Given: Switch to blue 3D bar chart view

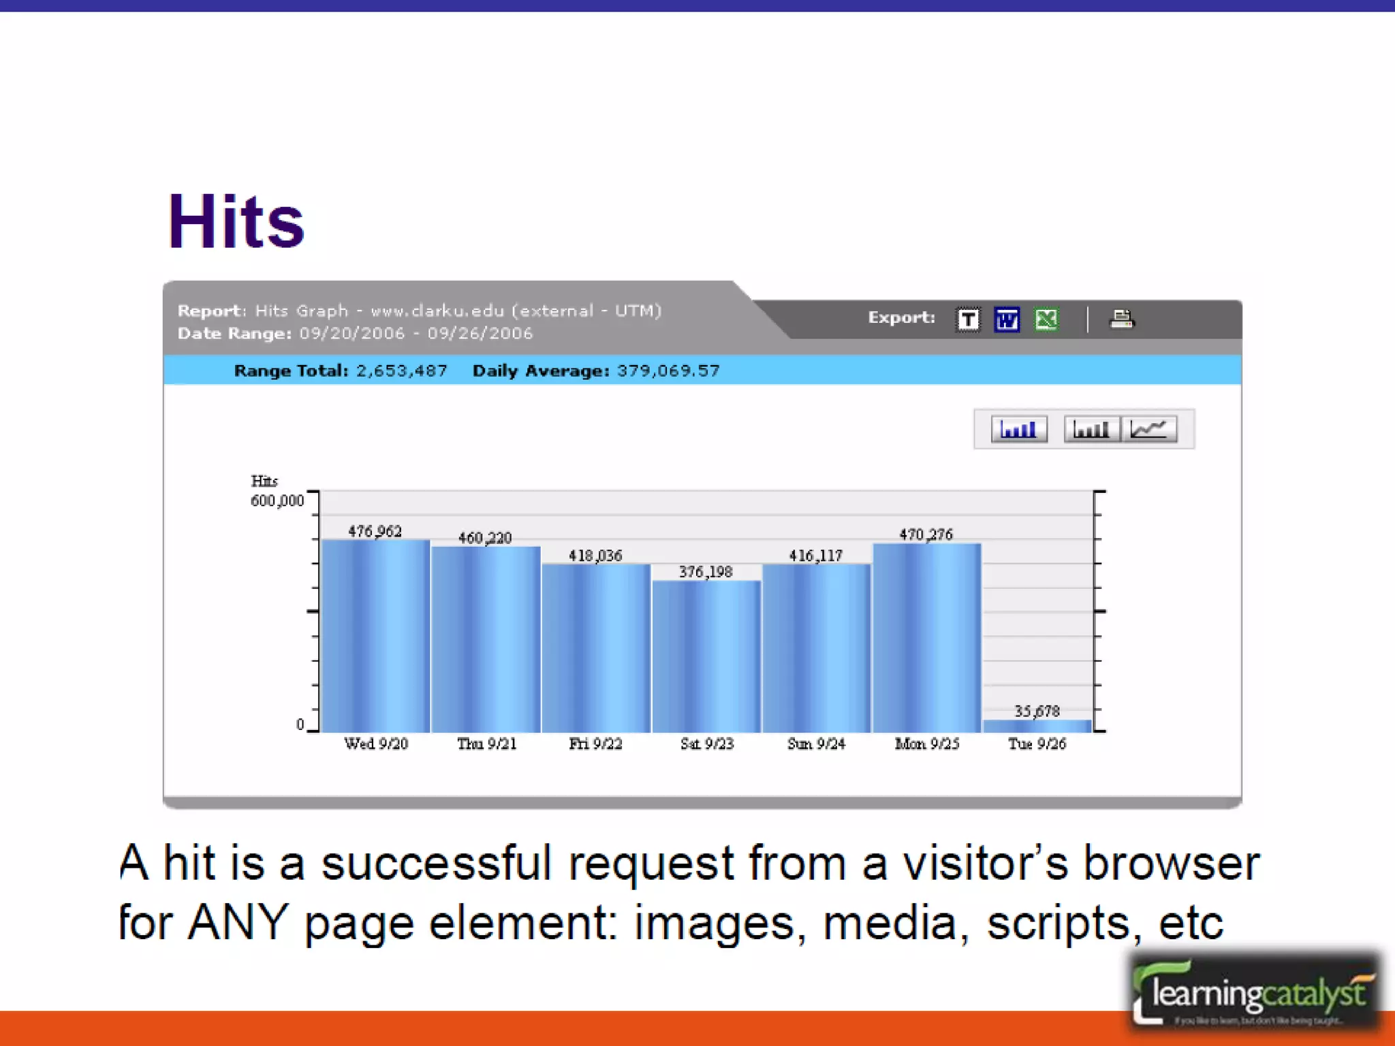Looking at the screenshot, I should click(x=1018, y=430).
